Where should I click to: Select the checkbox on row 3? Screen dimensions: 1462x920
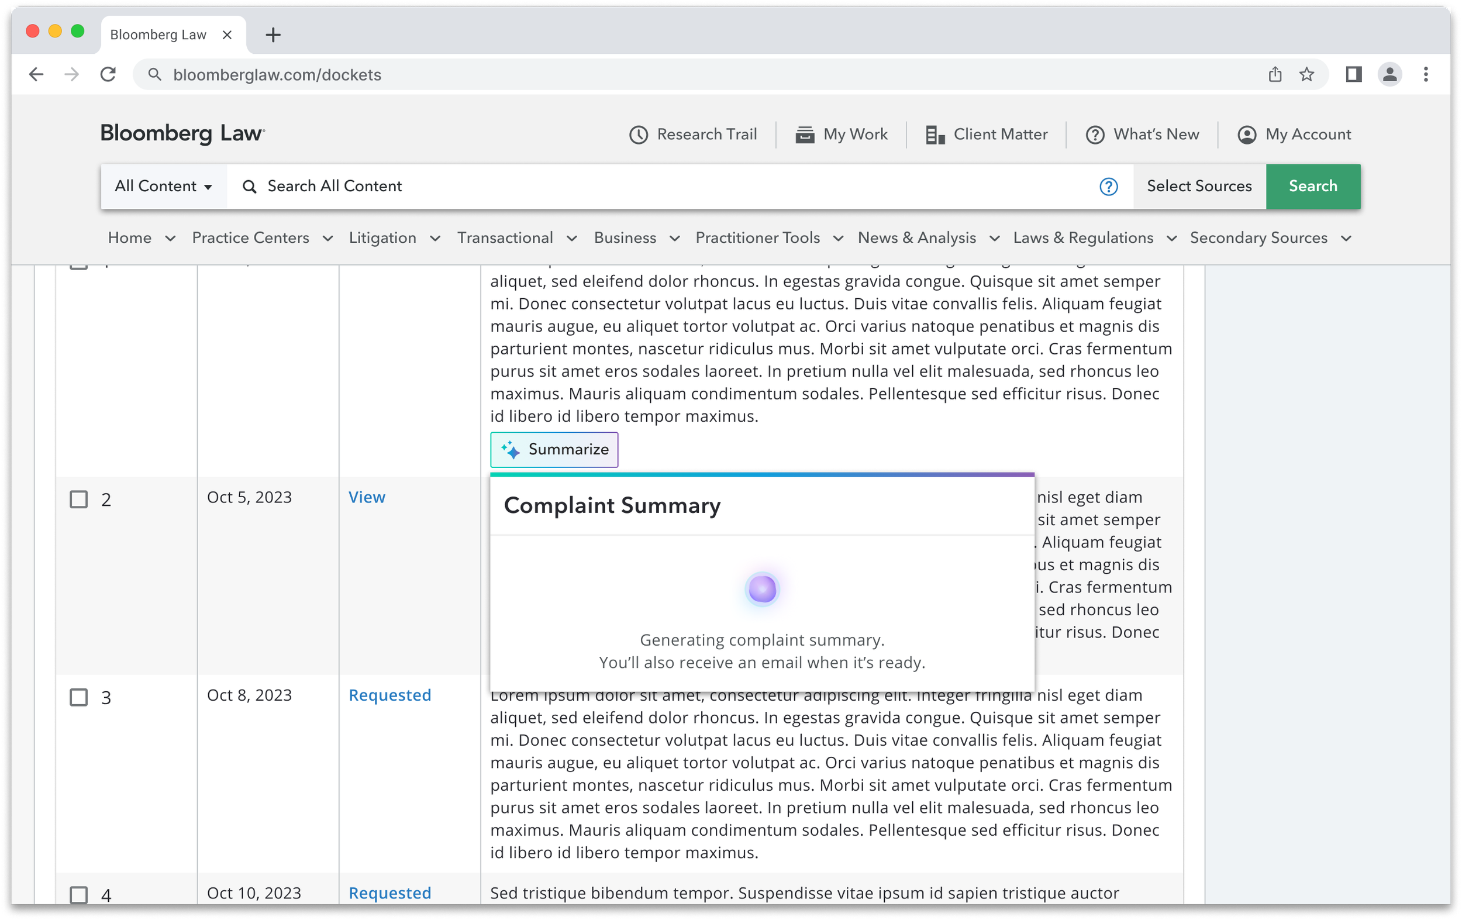78,697
